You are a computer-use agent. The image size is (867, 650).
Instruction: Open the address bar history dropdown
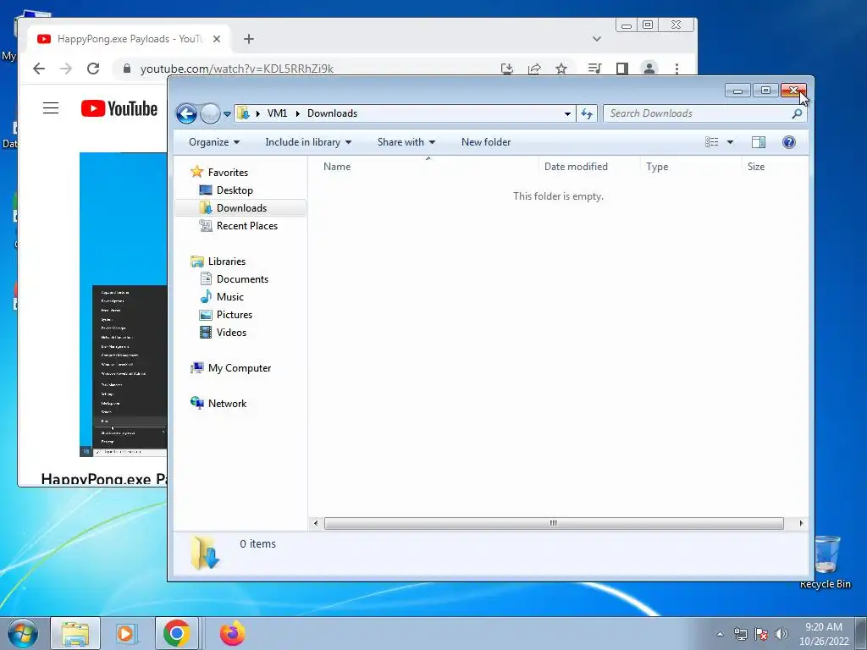click(x=567, y=114)
